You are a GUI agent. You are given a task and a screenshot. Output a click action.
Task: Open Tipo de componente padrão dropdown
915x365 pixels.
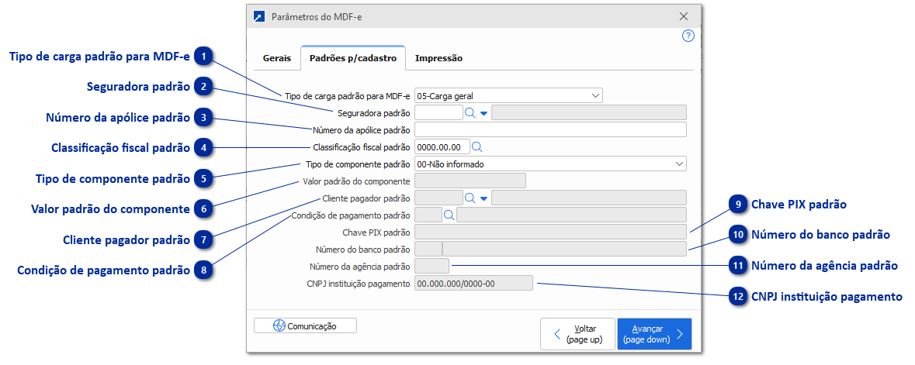coord(679,164)
